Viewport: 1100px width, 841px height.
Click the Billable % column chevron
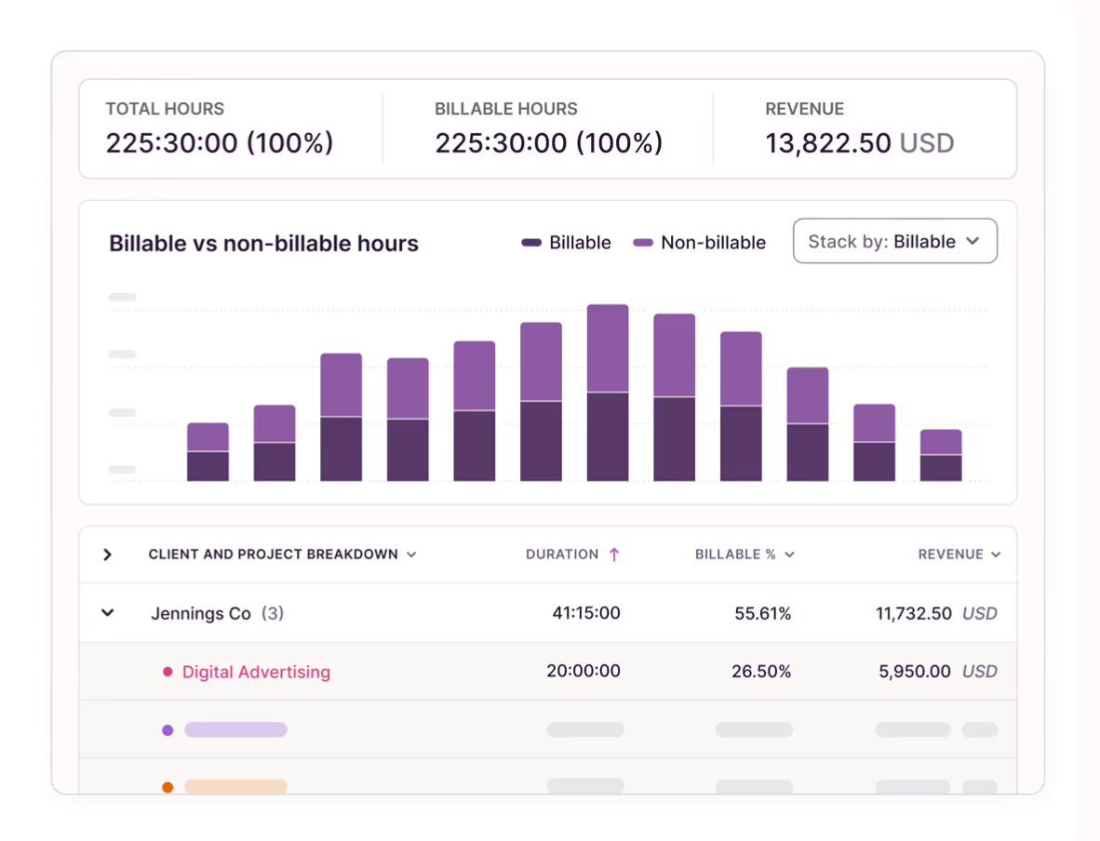[x=789, y=554]
